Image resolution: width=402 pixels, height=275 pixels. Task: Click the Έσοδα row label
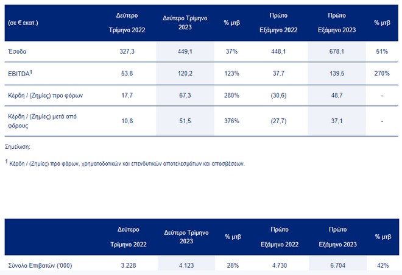18,52
